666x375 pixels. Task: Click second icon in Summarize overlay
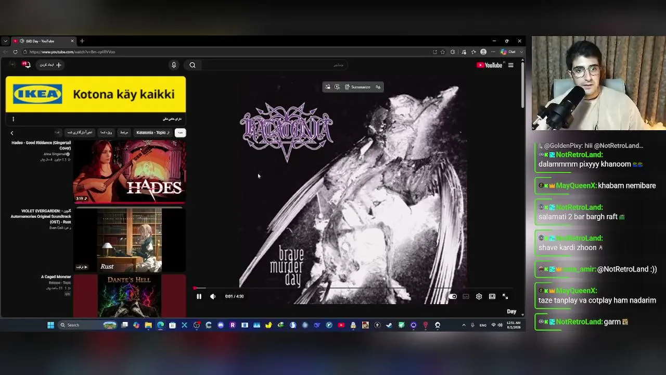(337, 87)
